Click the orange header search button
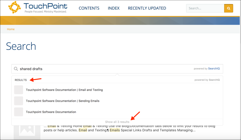 coord(229,8)
